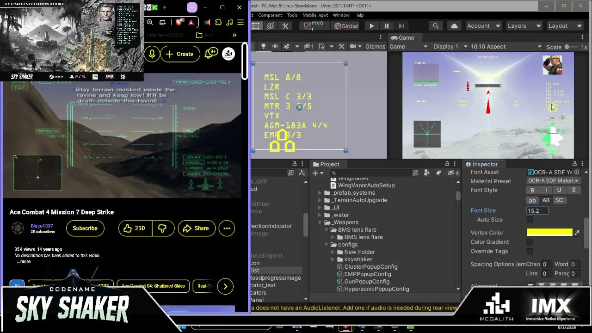The height and width of the screenshot is (333, 592).
Task: Open the Help menu in Unity
Action: (359, 15)
